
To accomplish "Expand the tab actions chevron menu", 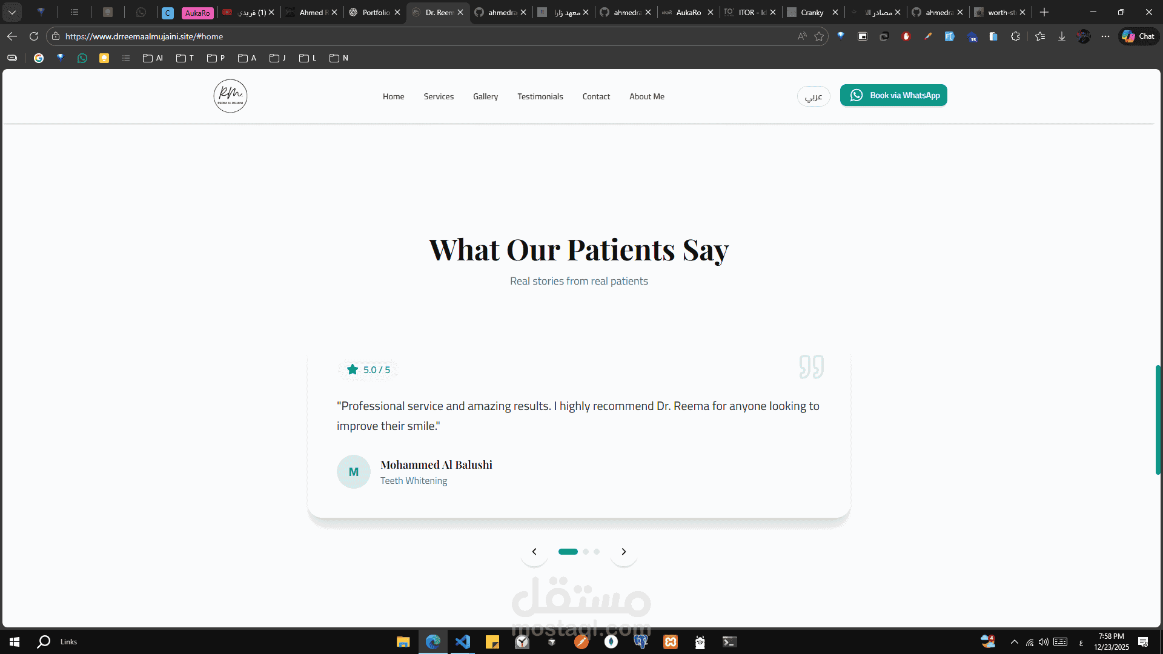I will [12, 12].
